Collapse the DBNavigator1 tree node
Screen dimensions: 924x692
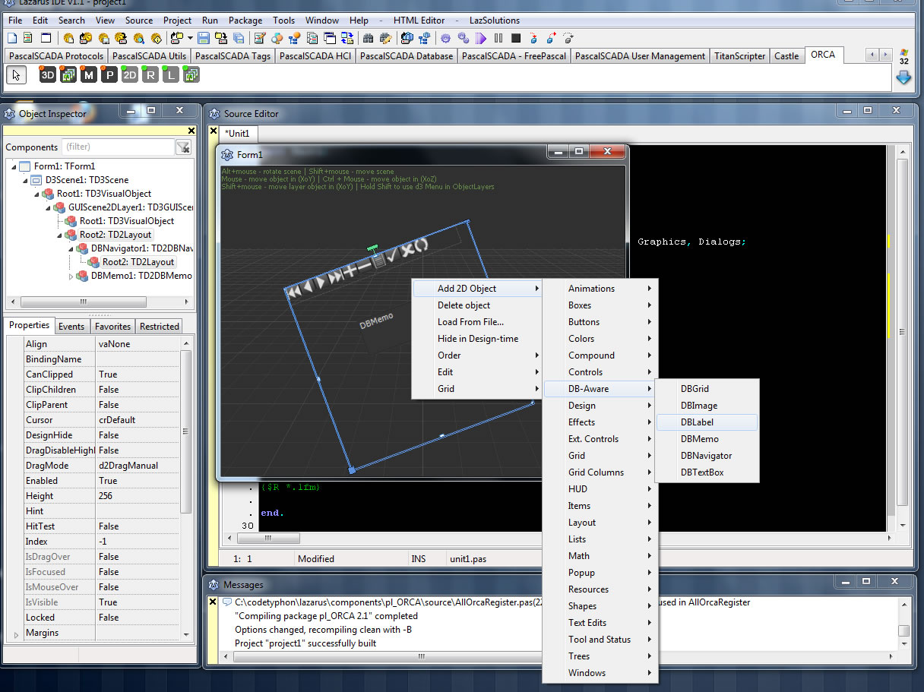coord(71,248)
